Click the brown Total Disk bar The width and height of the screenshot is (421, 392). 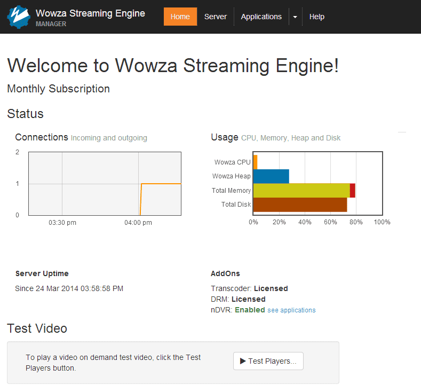click(300, 205)
